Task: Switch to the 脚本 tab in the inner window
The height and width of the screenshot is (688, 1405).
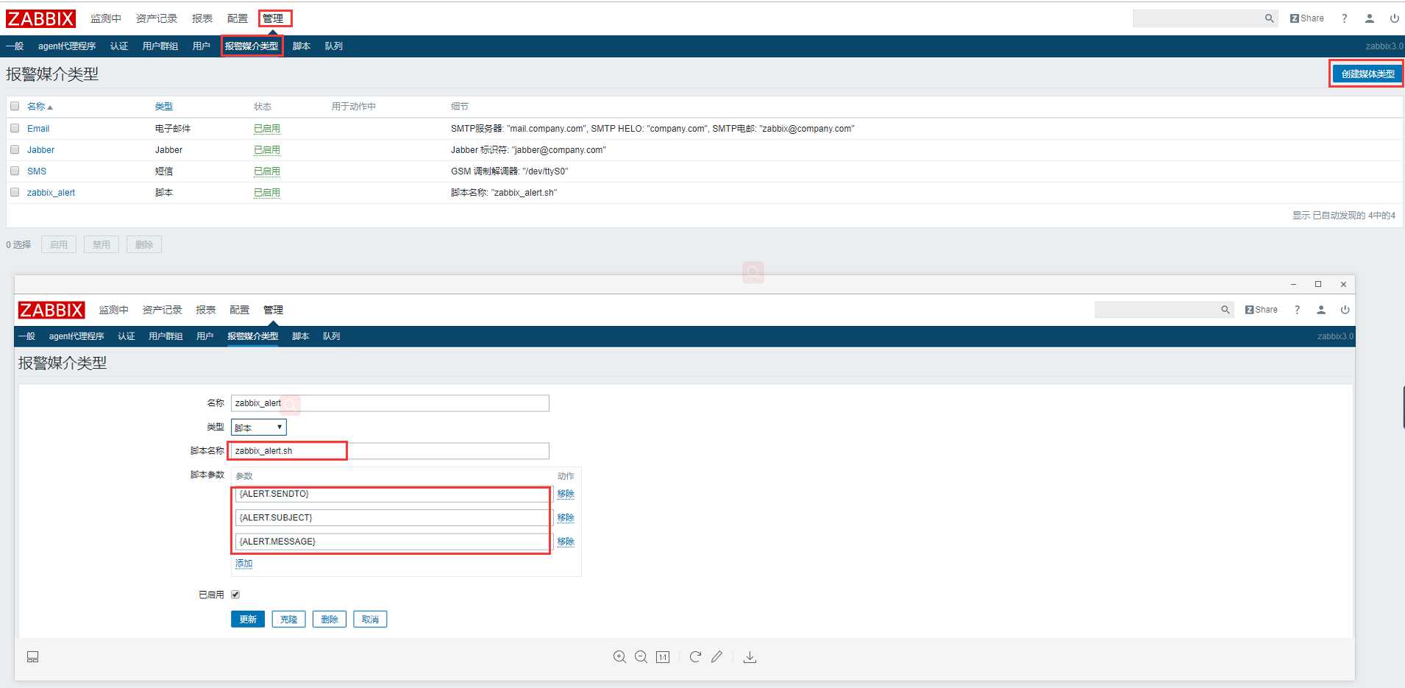Action: 301,336
